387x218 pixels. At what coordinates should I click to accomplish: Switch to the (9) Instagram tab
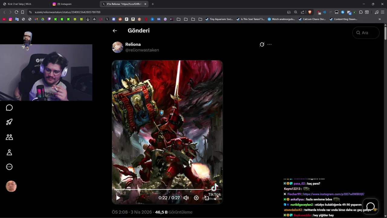click(x=74, y=4)
